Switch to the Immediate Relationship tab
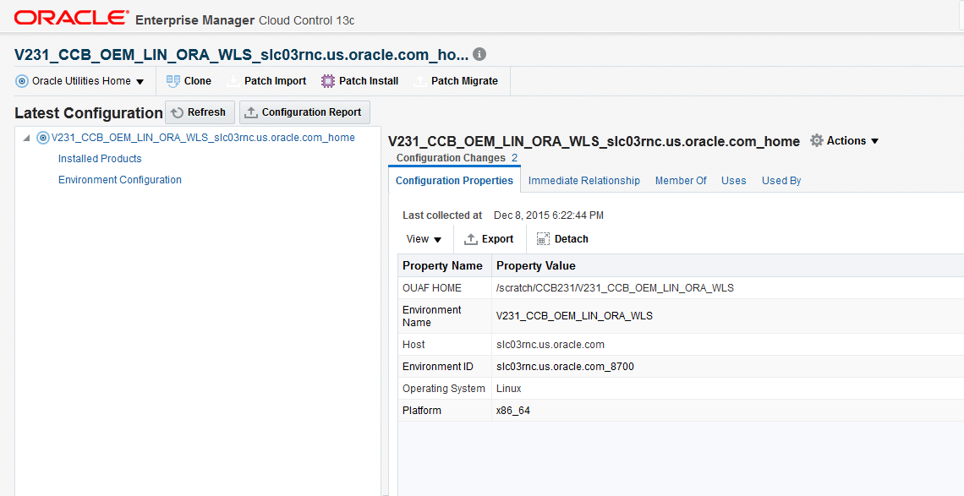Viewport: 964px width, 496px height. click(x=584, y=181)
